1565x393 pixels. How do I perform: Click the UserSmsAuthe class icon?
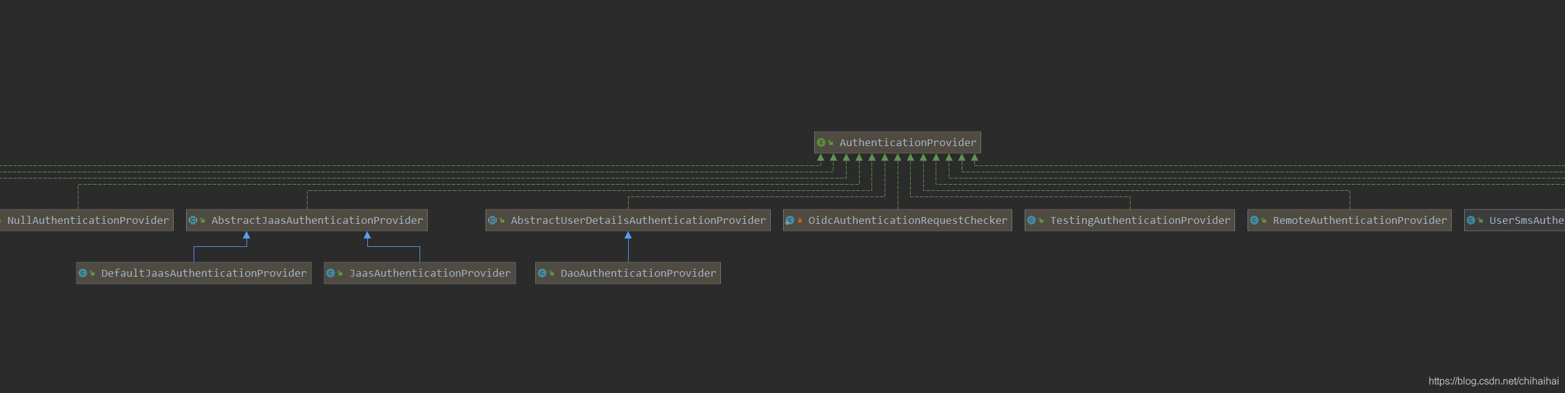tap(1471, 220)
